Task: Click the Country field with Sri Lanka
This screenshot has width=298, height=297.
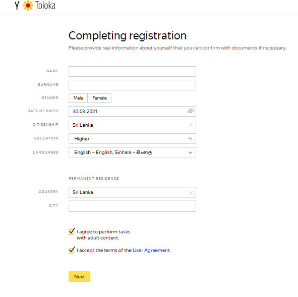Action: click(132, 192)
